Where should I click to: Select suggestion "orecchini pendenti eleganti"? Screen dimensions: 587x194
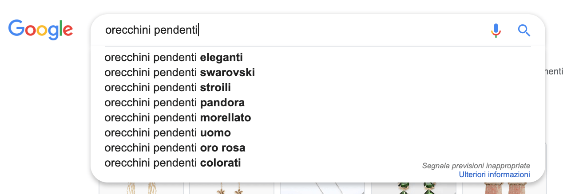(174, 58)
